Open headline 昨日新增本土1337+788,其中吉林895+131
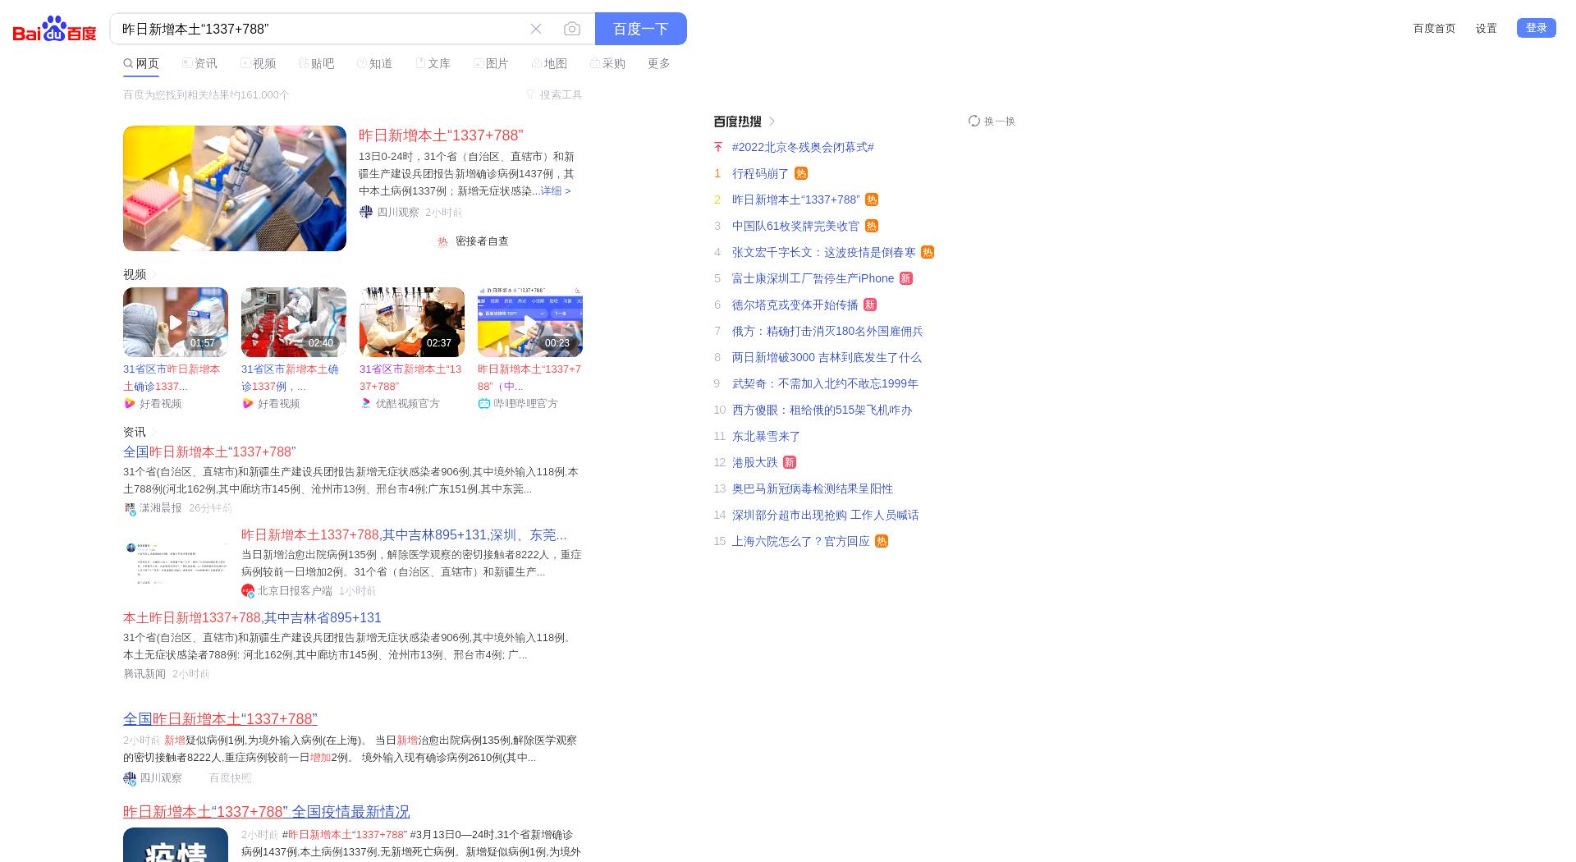The width and height of the screenshot is (1576, 862). click(x=404, y=534)
